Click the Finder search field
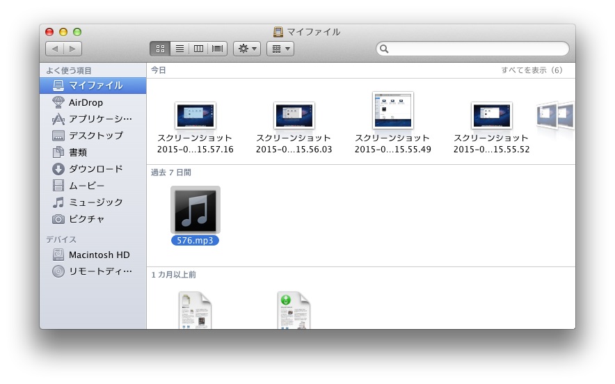This screenshot has height=384, width=615. click(472, 49)
